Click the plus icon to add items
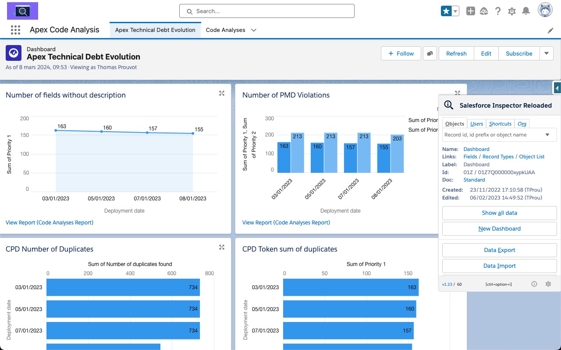Screen dimensions: 561x350 pos(470,11)
